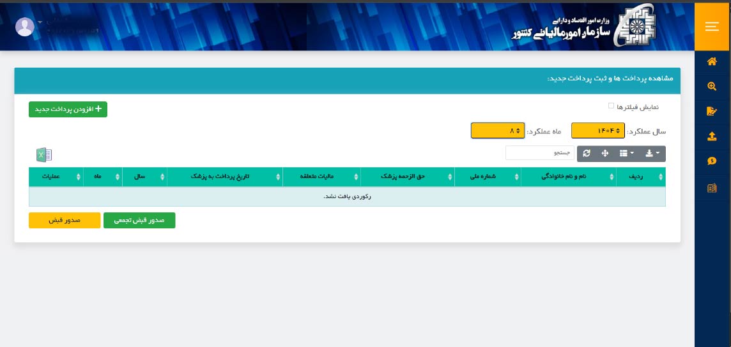Go to home via sidebar house icon
This screenshot has width=731, height=347.
tap(712, 62)
